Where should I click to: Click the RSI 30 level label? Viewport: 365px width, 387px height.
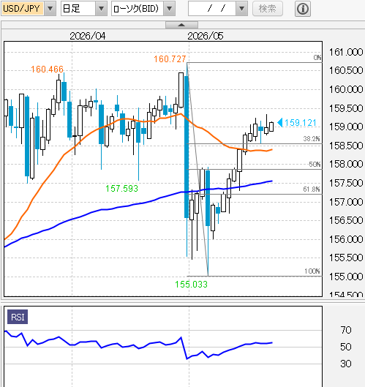tap(346, 364)
